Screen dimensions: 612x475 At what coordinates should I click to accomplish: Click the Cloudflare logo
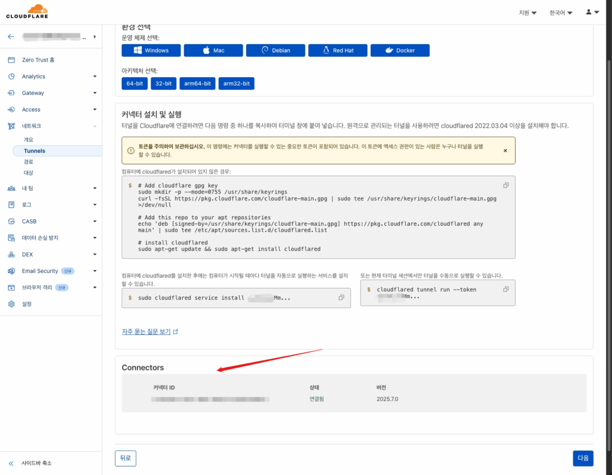[x=27, y=11]
